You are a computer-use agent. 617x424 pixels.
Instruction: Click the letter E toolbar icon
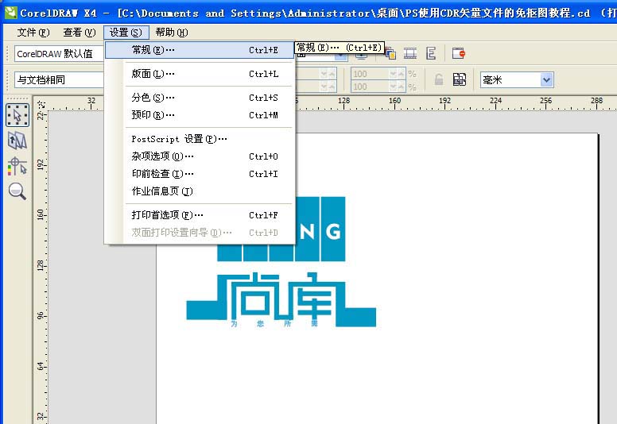tap(431, 53)
